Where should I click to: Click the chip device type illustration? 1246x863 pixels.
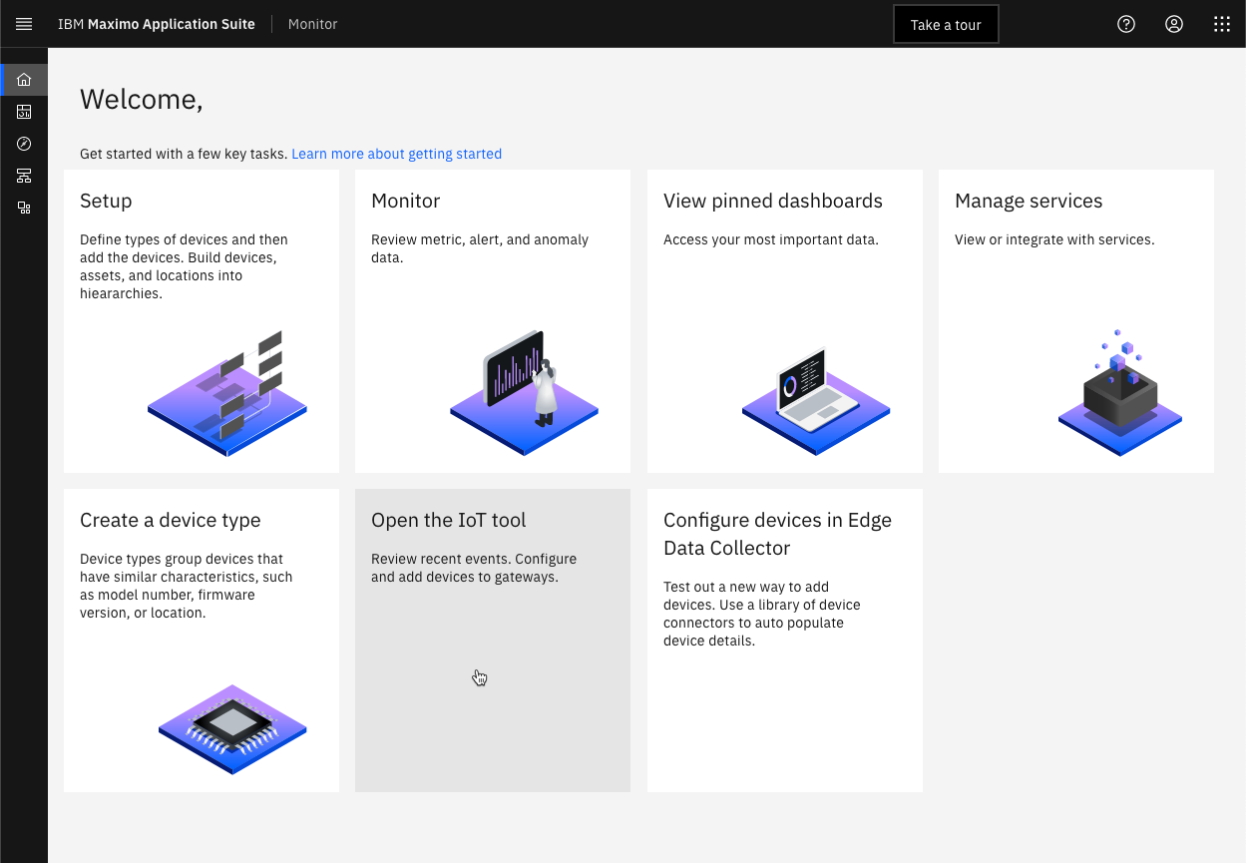coord(232,729)
